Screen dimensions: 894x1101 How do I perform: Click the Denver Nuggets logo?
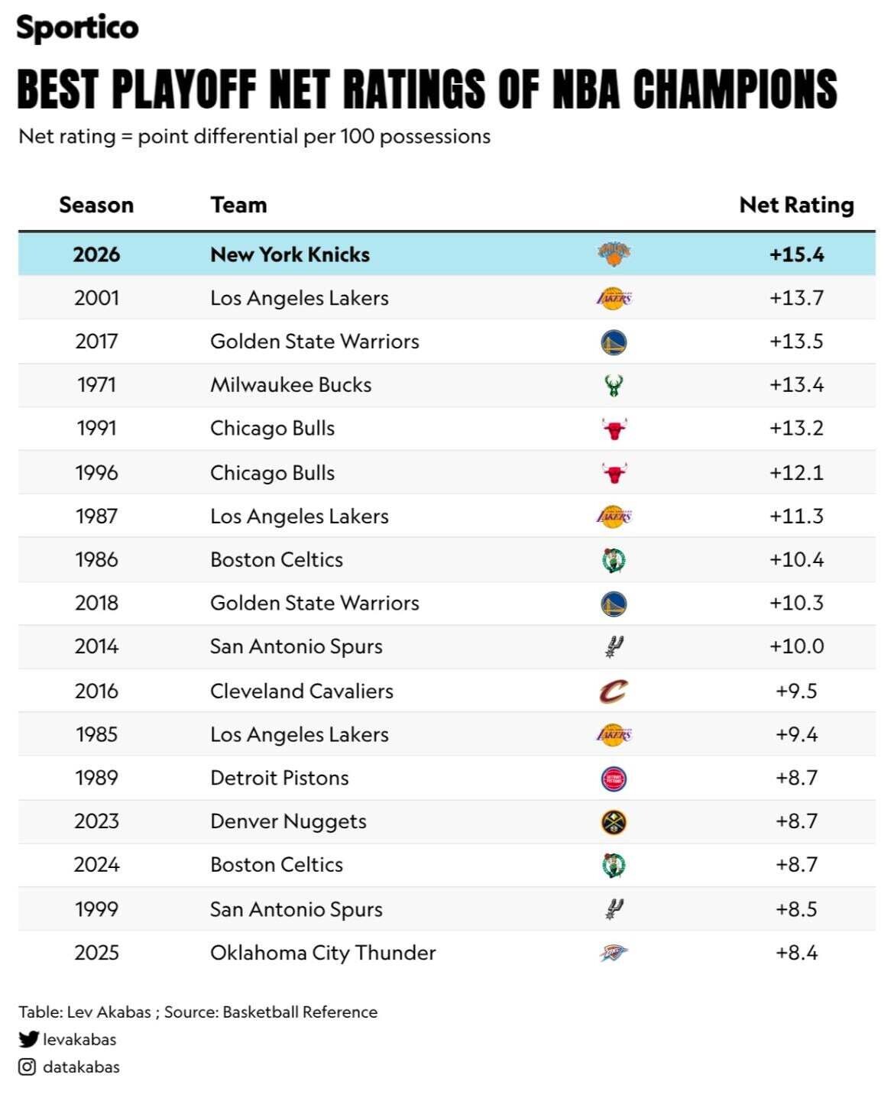pos(614,822)
